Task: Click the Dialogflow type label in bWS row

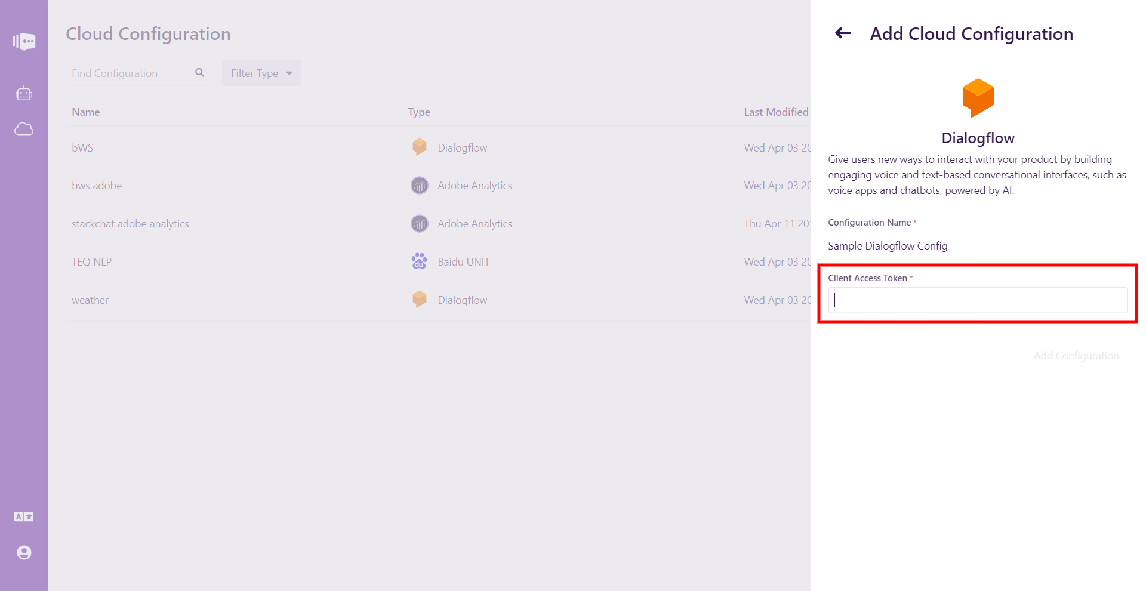Action: coord(463,148)
